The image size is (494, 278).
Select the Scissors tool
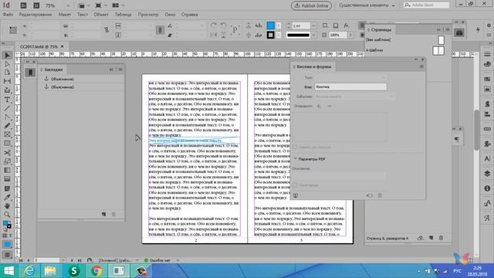pyautogui.click(x=7, y=153)
